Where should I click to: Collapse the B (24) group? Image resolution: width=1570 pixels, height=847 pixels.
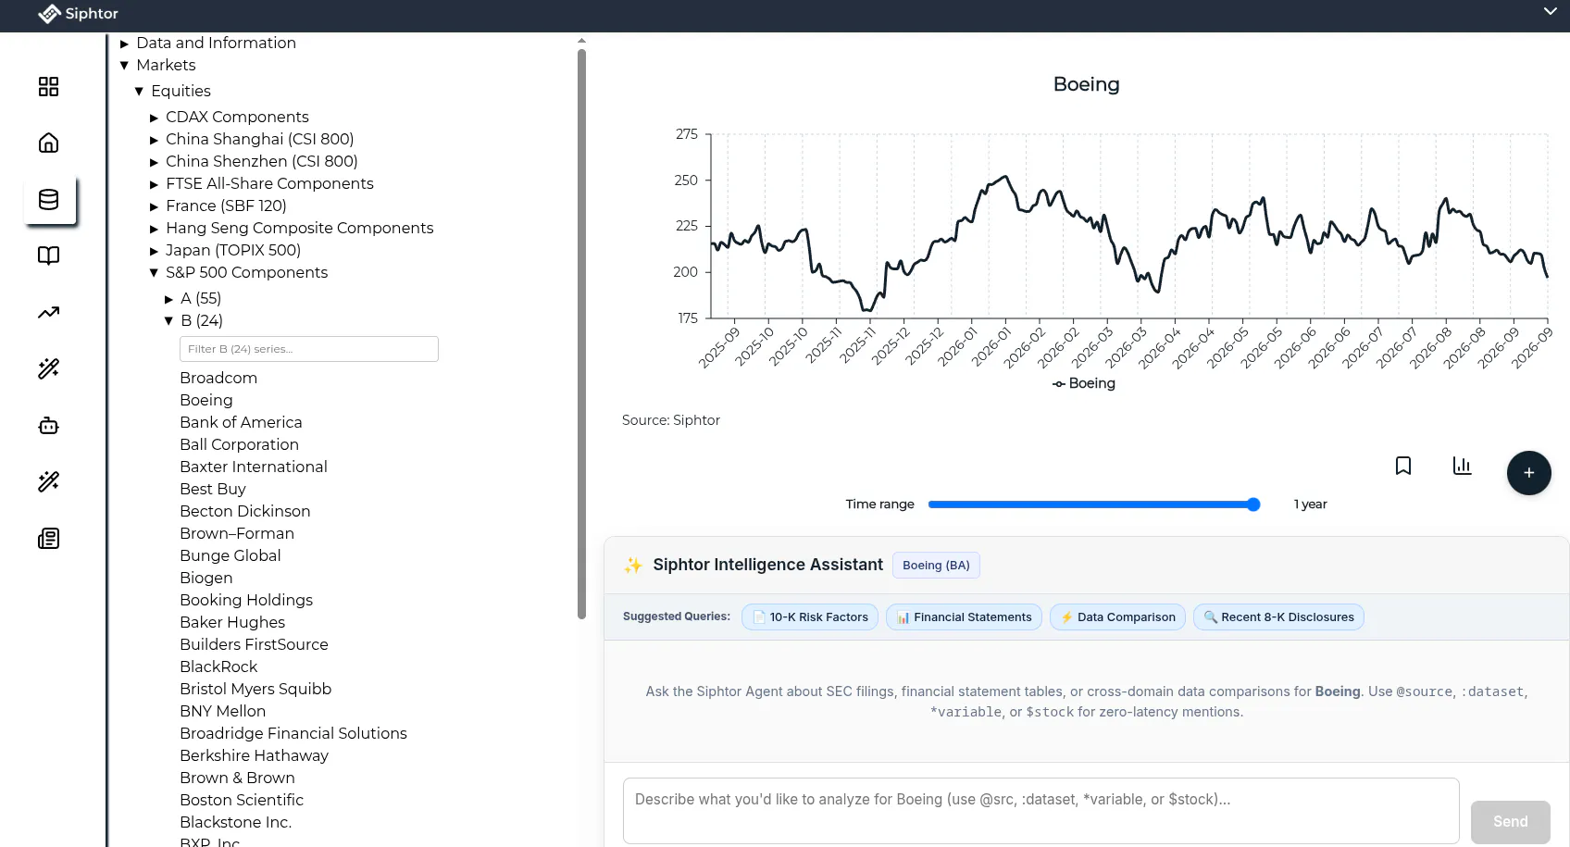168,321
